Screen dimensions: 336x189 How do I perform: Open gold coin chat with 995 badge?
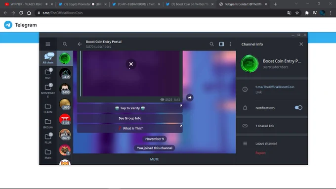pos(65,104)
